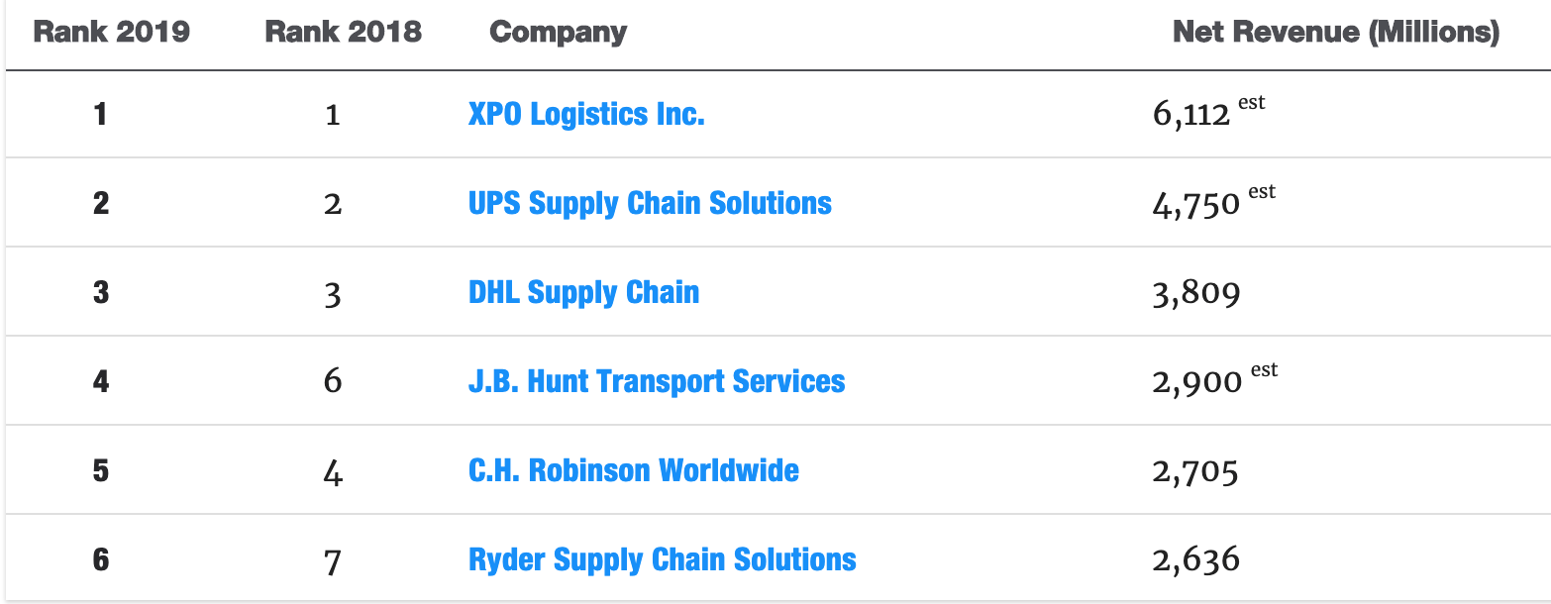
Task: Open the J.B. Hunt Transport Services link
Action: (x=657, y=381)
